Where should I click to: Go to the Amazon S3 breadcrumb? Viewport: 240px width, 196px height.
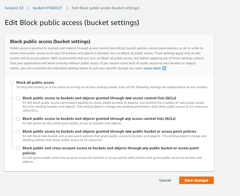(14, 8)
